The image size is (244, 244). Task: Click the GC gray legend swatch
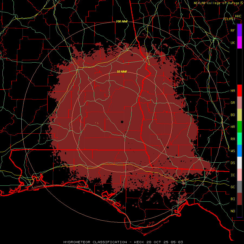(239, 187)
